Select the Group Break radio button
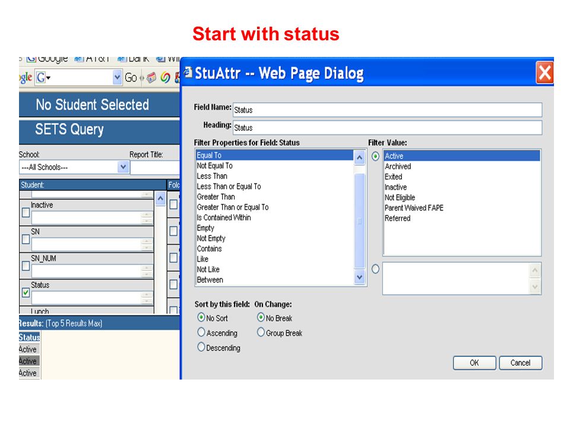The image size is (570, 427). pos(261,332)
